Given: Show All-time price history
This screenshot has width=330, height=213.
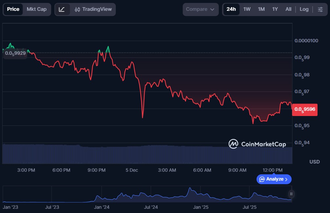Looking at the screenshot, I should point(288,9).
